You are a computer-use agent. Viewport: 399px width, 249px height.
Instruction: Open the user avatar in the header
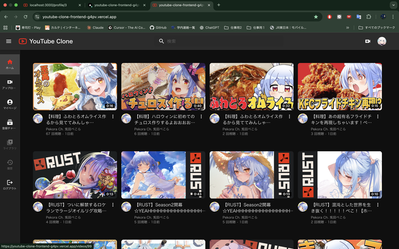pyautogui.click(x=382, y=41)
